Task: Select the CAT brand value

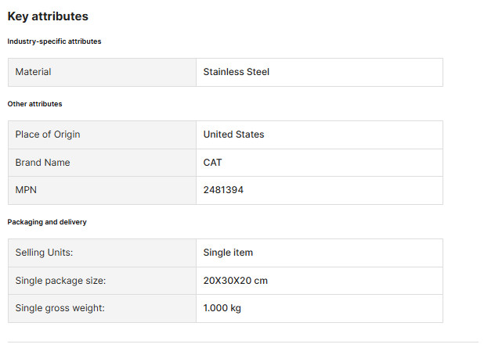Action: (x=212, y=163)
